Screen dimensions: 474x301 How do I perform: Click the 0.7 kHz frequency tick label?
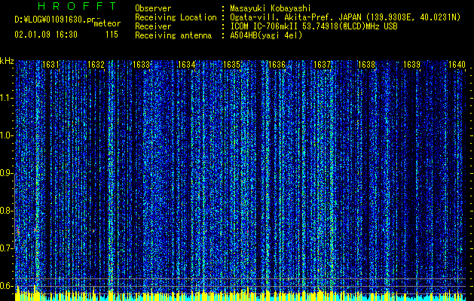coord(7,248)
